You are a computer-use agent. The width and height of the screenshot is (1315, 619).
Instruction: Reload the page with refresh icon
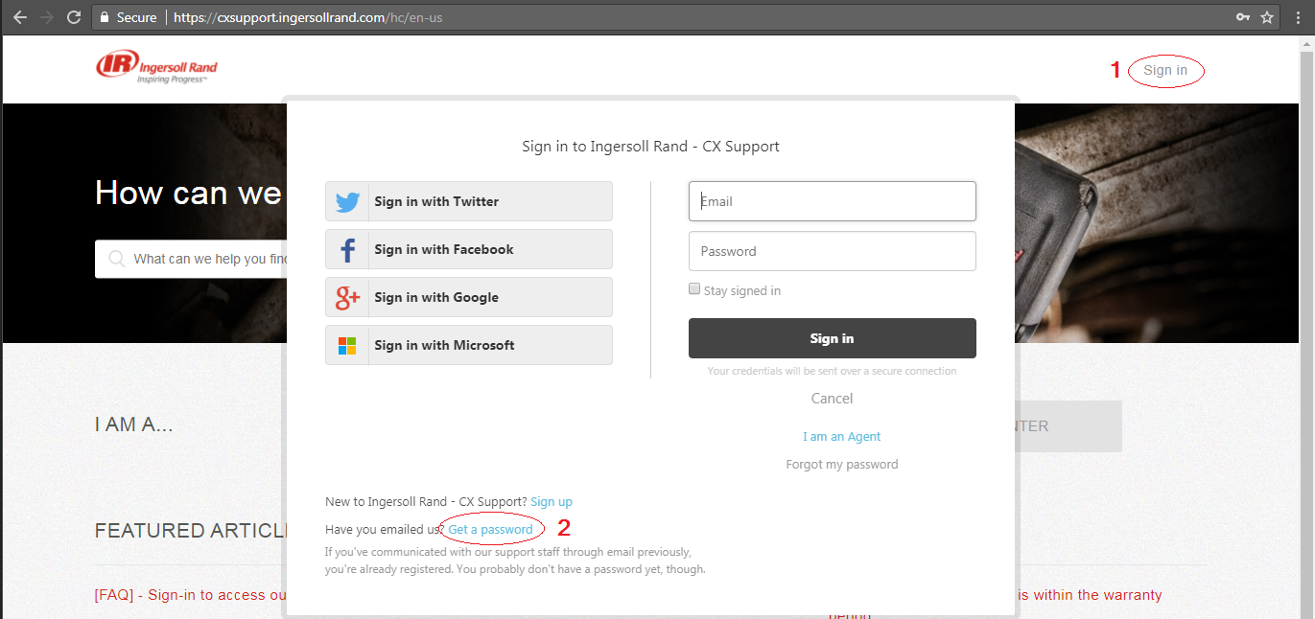point(74,17)
